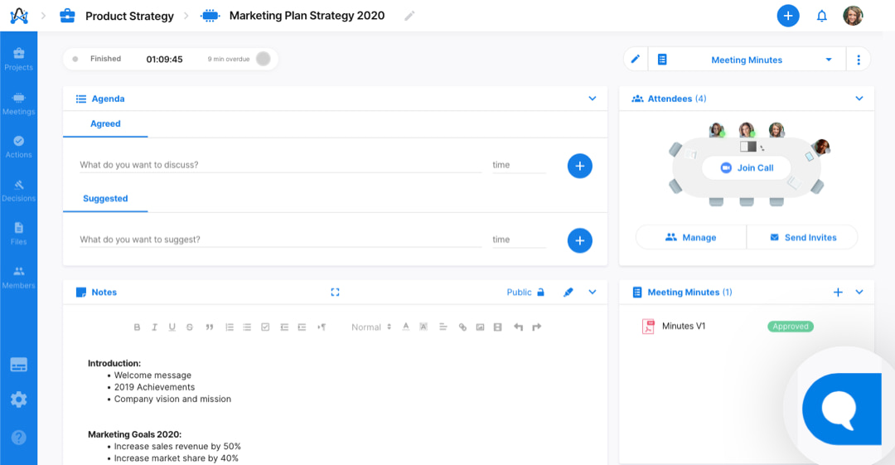Screen dimensions: 895x465
Task: Open the Meeting Minutes dropdown at top
Action: coord(747,60)
